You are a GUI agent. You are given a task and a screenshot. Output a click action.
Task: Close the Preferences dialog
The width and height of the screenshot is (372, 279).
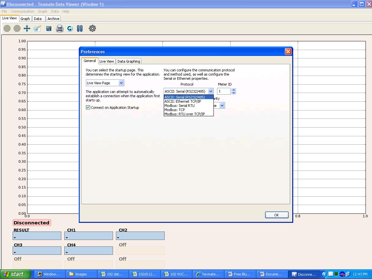288,51
